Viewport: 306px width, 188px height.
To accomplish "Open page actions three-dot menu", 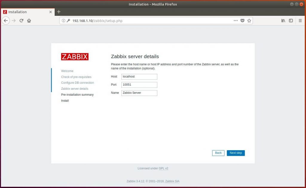I will click(x=235, y=21).
